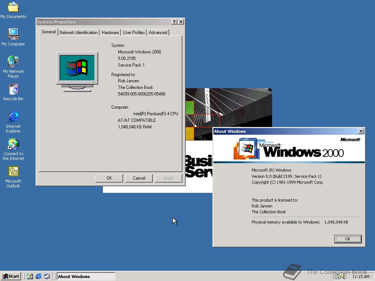This screenshot has width=375, height=281.
Task: Switch to the Network Identification tab
Action: [x=79, y=33]
